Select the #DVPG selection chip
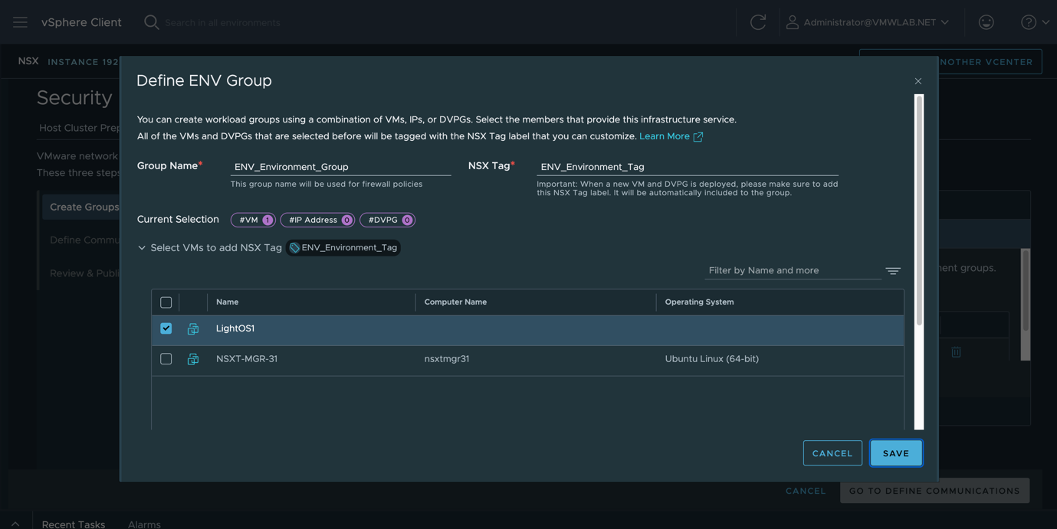 coord(387,220)
